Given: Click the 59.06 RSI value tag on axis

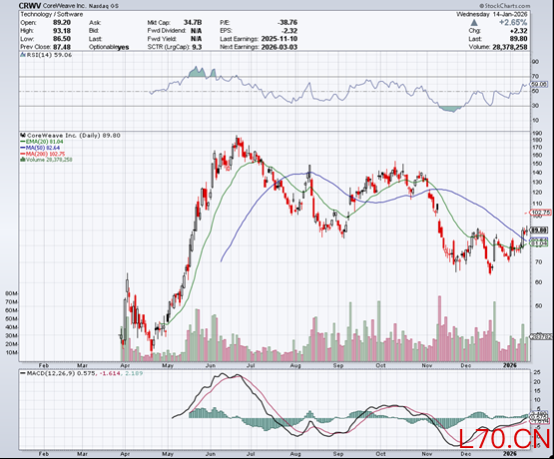Looking at the screenshot, I should [x=539, y=85].
